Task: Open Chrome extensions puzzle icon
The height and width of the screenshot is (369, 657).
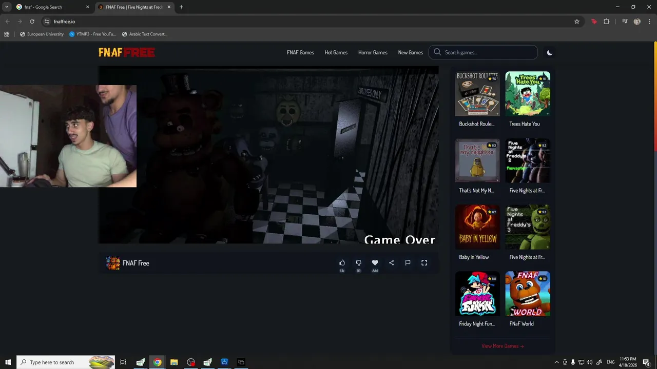Action: click(607, 22)
